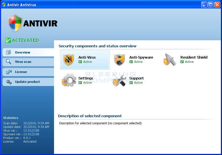Click the Anti-Virus Active checkbox
Image resolution: width=222 pixels, height=155 pixels.
(x=80, y=62)
